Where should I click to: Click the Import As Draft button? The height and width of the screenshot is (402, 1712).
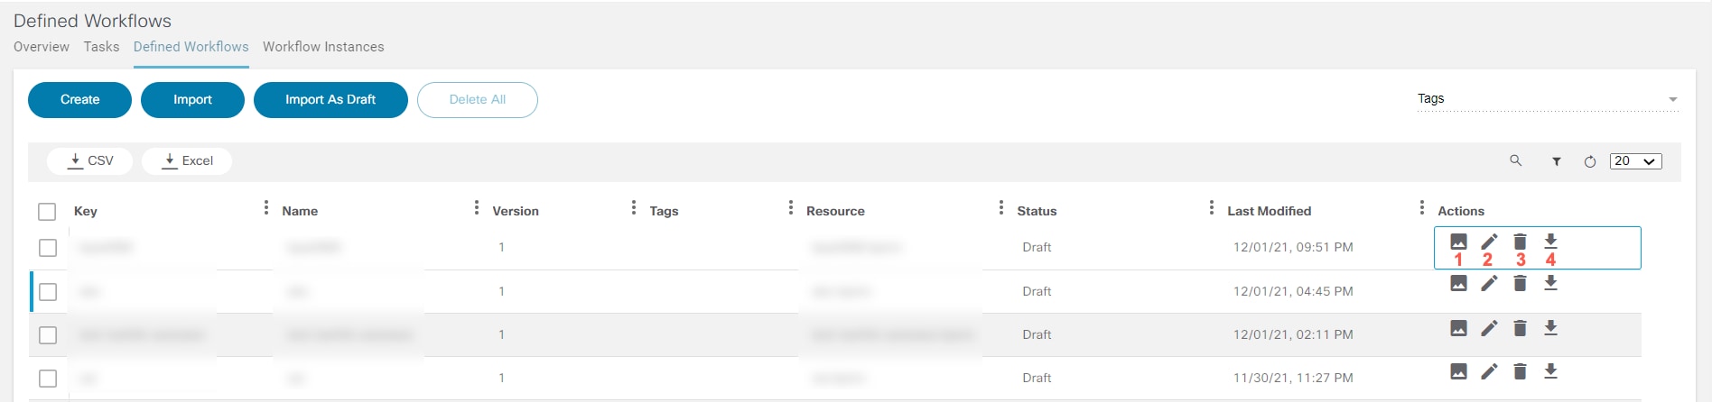pos(330,100)
